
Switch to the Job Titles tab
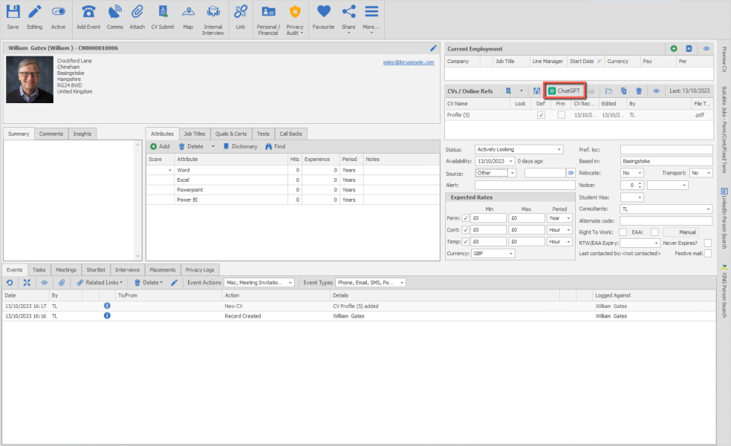[x=195, y=134]
